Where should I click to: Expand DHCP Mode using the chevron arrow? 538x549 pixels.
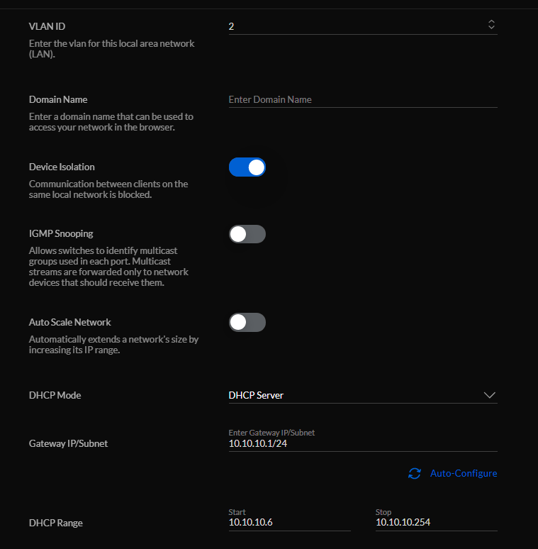489,395
